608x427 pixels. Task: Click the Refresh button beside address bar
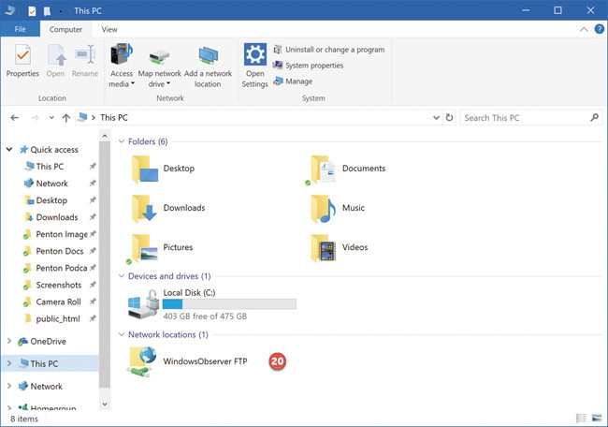(x=450, y=118)
